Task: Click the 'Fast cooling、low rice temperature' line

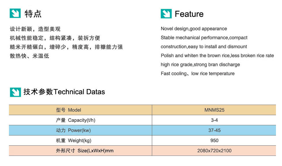Action: pos(197,74)
